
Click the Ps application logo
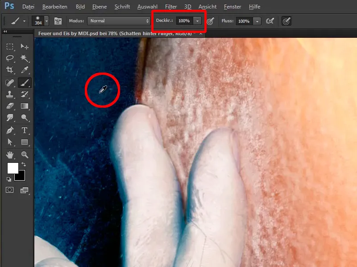[x=9, y=6]
